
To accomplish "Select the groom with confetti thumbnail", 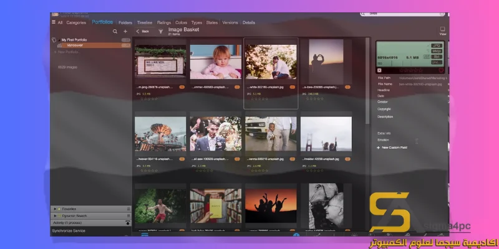I will point(216,134).
